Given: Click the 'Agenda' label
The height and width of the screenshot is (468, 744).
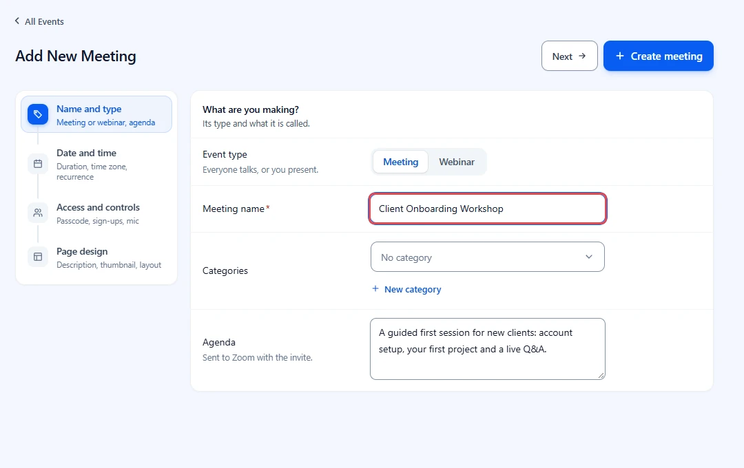Looking at the screenshot, I should 219,342.
